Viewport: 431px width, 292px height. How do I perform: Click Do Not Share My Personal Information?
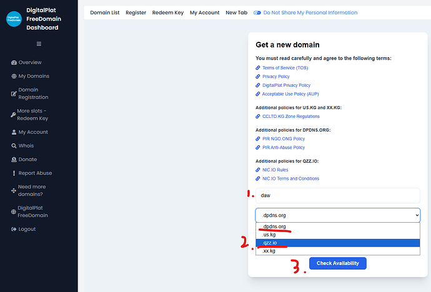pos(310,12)
